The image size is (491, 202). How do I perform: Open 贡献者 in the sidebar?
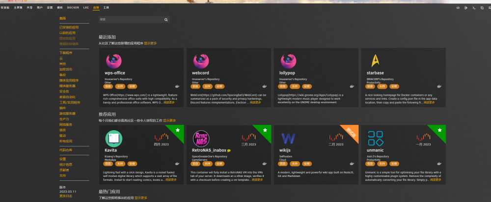64,170
